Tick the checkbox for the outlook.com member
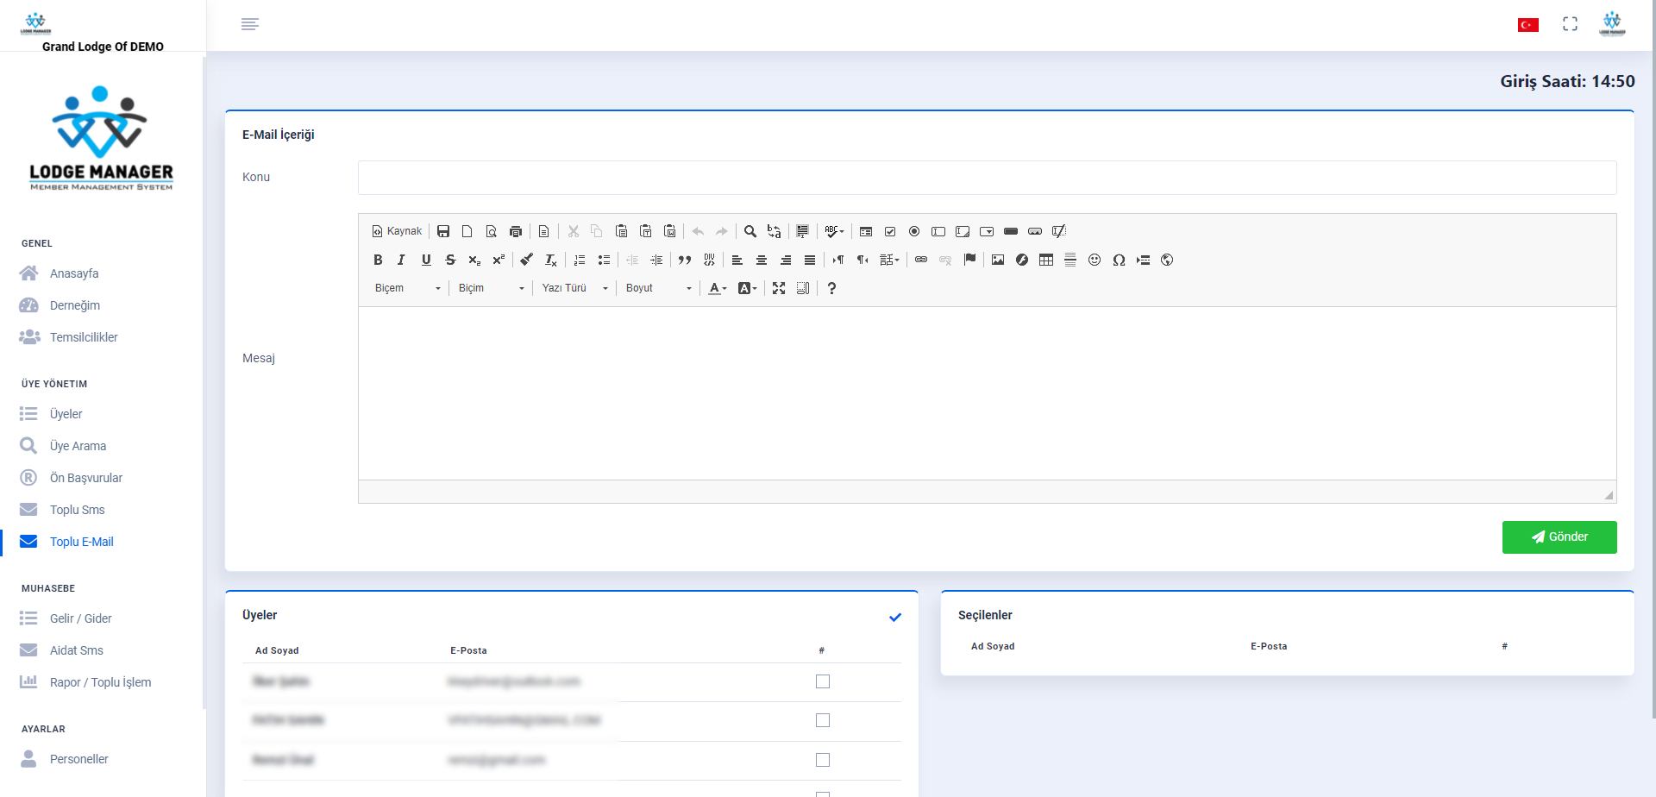 click(x=823, y=681)
